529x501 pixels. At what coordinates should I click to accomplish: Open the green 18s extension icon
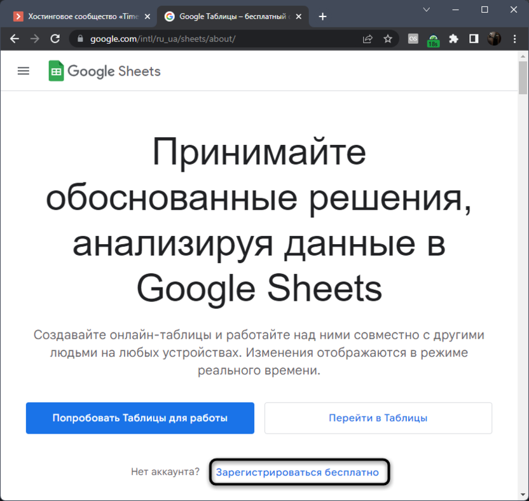click(433, 40)
